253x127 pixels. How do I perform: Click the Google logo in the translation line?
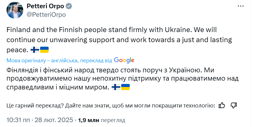coord(124,60)
